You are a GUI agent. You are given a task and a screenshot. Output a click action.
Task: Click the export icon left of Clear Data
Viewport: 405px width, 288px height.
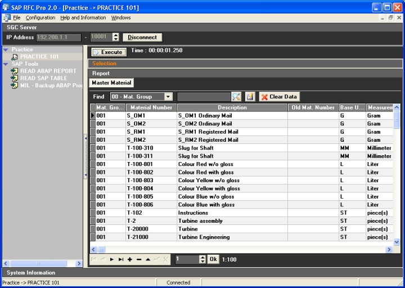(x=250, y=97)
